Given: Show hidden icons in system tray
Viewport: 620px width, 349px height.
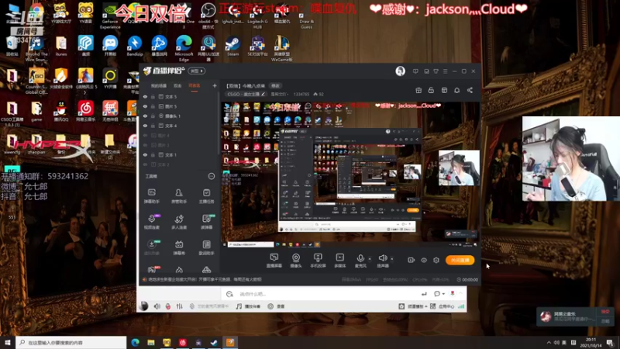Looking at the screenshot, I should (x=549, y=343).
